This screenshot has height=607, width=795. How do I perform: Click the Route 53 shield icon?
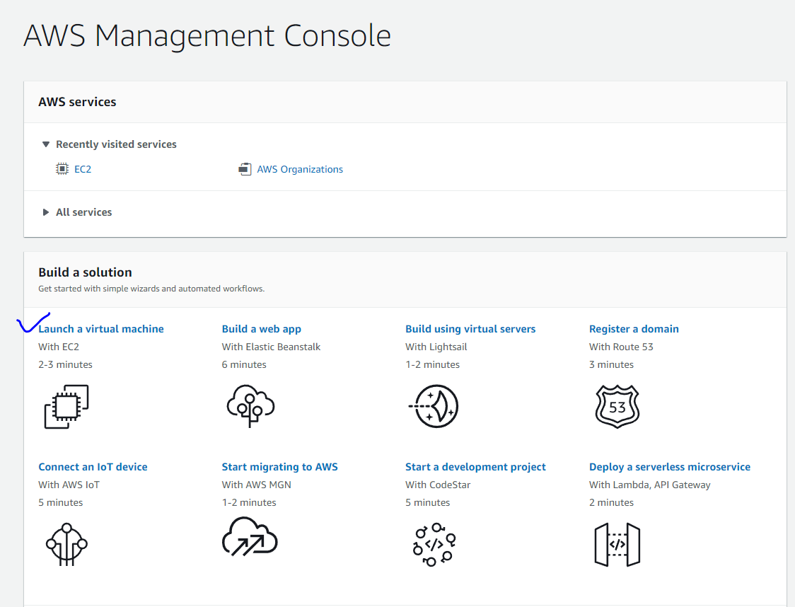click(617, 407)
